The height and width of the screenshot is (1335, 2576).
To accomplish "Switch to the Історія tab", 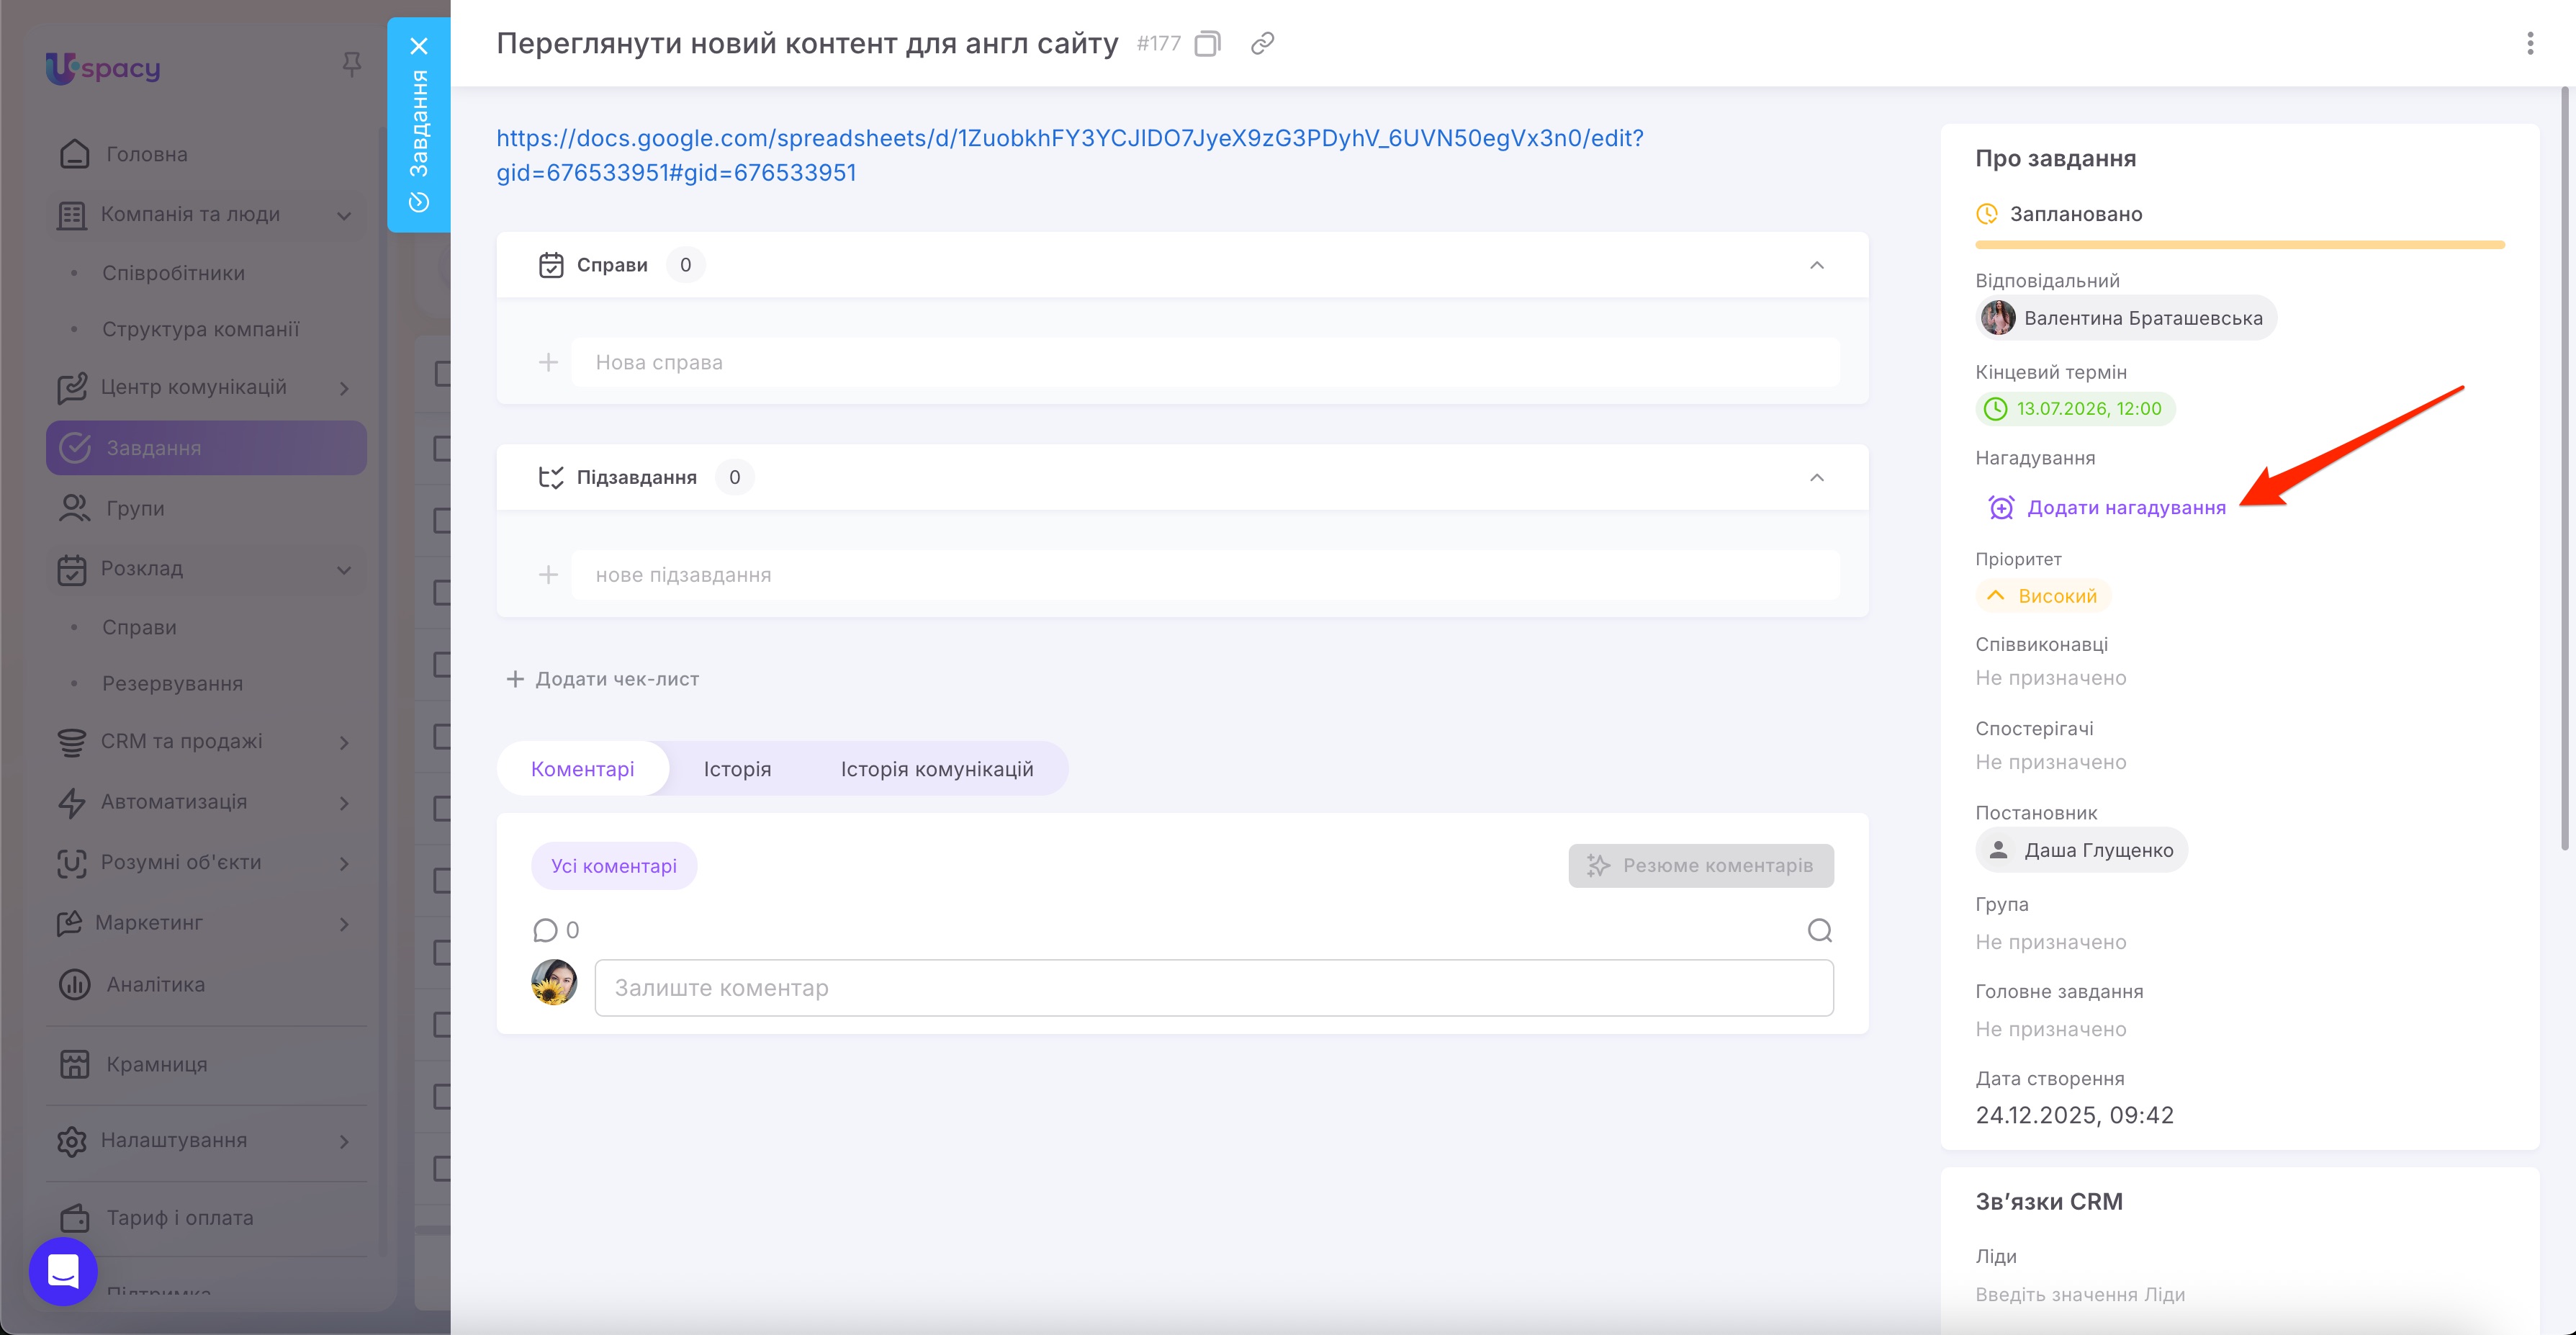I will point(737,768).
